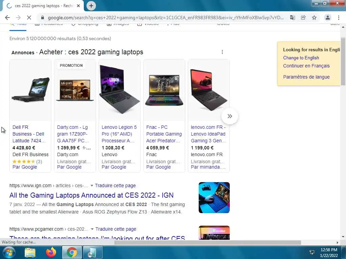Viewport: 346px width, 259px height.
Task: Expand ign.com result dropdown arrow
Action: [x=92, y=186]
